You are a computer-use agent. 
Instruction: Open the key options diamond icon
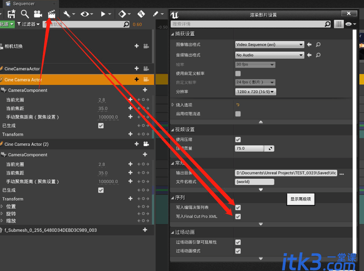pyautogui.click(x=125, y=14)
